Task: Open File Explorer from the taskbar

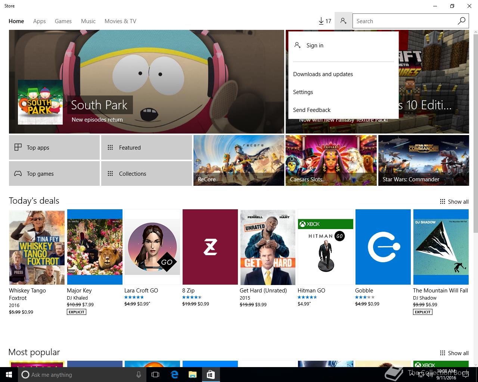Action: tap(192, 375)
